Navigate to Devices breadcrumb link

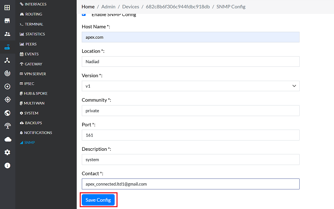[130, 7]
